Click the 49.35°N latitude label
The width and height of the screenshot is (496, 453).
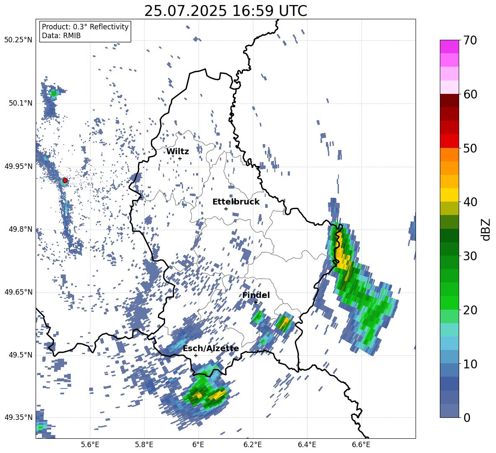[18, 417]
